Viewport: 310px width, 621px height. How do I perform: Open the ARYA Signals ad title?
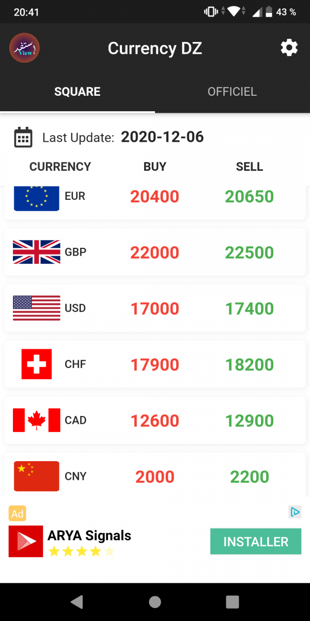pos(89,536)
